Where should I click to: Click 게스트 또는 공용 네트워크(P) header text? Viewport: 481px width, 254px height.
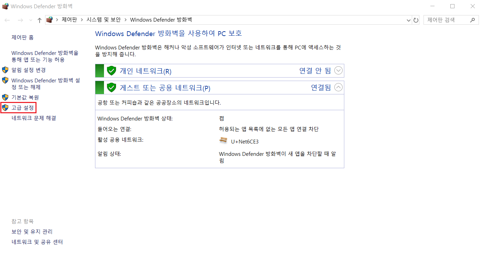[x=165, y=88]
